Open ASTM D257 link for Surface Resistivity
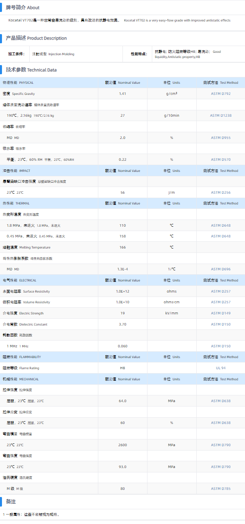This screenshot has width=245, height=524. point(220,291)
